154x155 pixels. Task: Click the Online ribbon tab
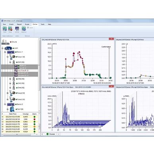(x=35, y=24)
